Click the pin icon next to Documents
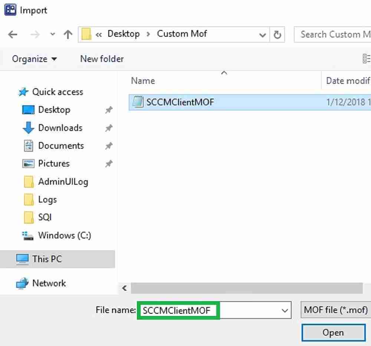The image size is (371, 346). [109, 146]
